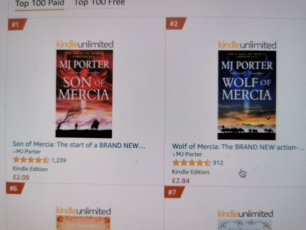
Task: Open the #7 ranked book cover thumbnail
Action: [x=245, y=225]
